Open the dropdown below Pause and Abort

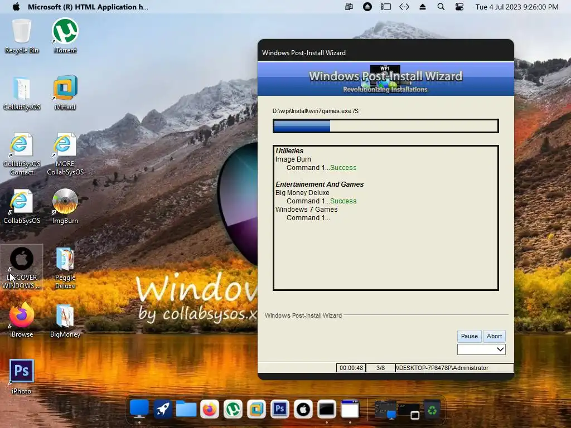[x=481, y=349]
